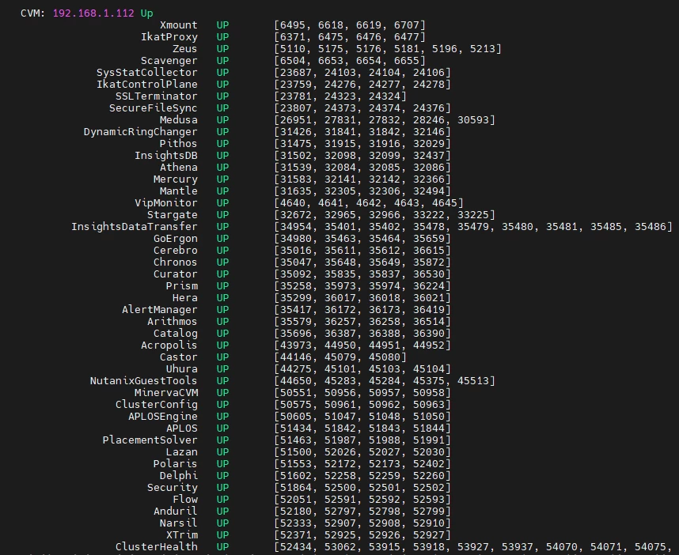Viewport: 679px width, 555px height.
Task: Select the GoErgon service name
Action: 176,239
